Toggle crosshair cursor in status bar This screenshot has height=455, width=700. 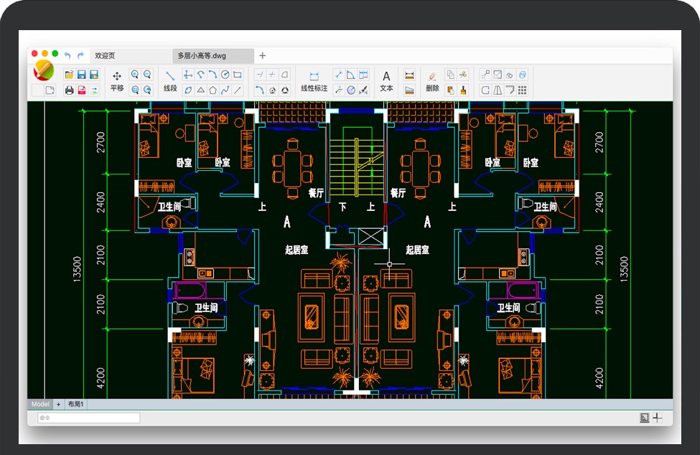coord(658,418)
